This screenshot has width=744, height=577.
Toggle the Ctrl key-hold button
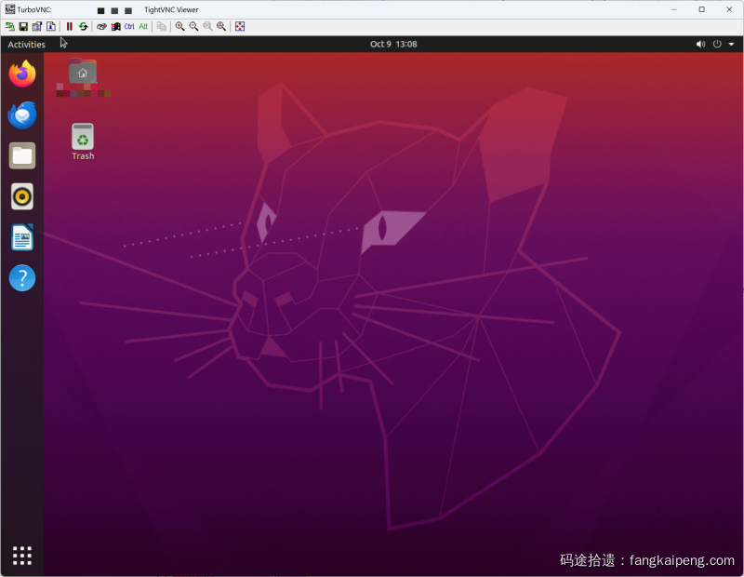click(129, 26)
